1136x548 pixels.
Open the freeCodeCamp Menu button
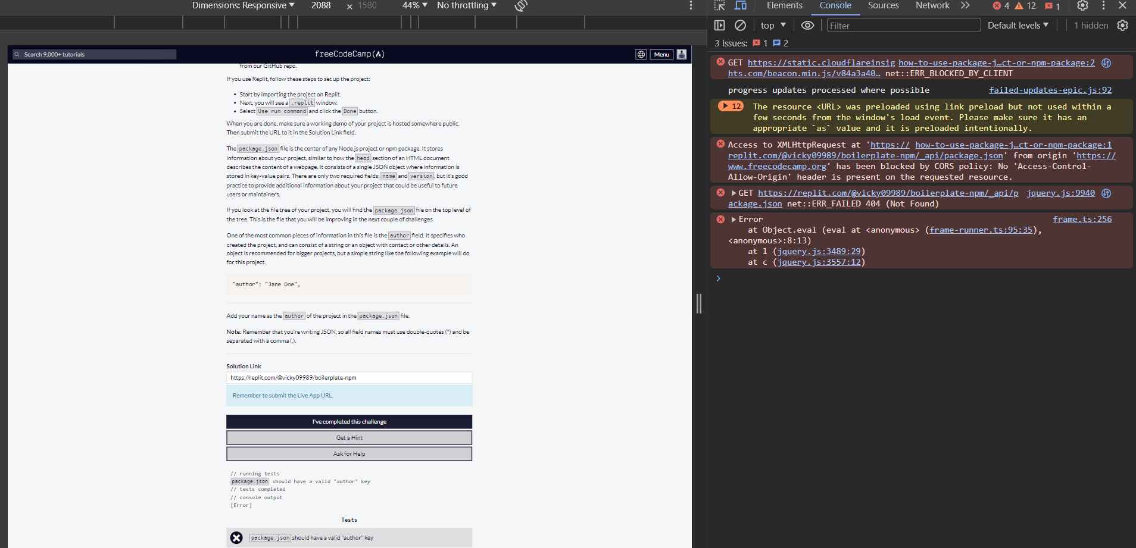tap(661, 54)
